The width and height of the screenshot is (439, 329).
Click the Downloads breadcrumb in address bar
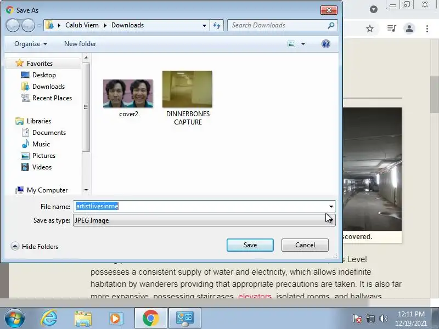[x=127, y=25]
